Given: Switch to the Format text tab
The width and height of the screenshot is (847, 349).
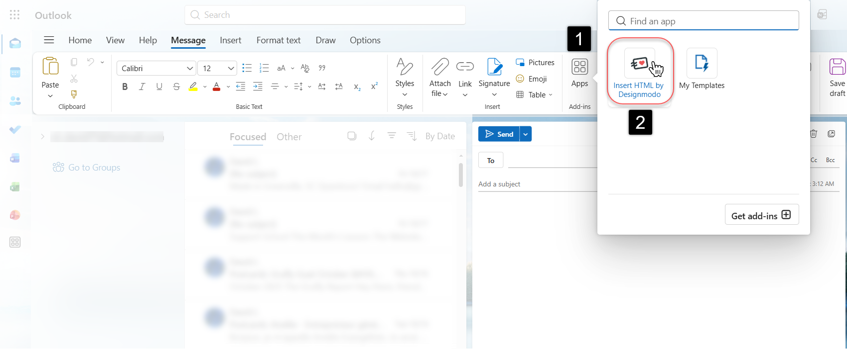Looking at the screenshot, I should coord(279,40).
